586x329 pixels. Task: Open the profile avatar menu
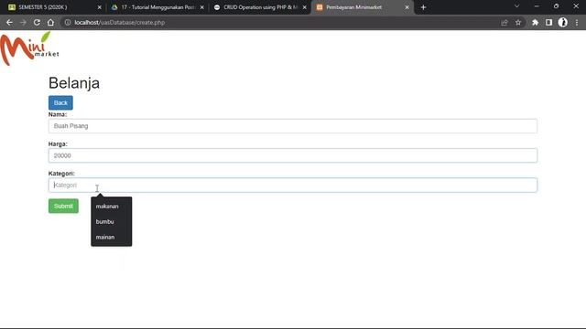(x=562, y=22)
